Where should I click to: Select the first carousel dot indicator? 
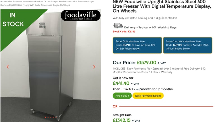[x=45, y=117]
